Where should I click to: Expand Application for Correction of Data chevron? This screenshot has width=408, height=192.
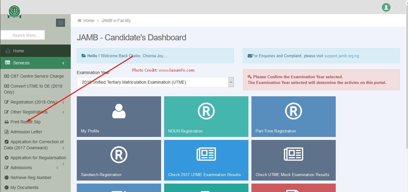coord(64,148)
